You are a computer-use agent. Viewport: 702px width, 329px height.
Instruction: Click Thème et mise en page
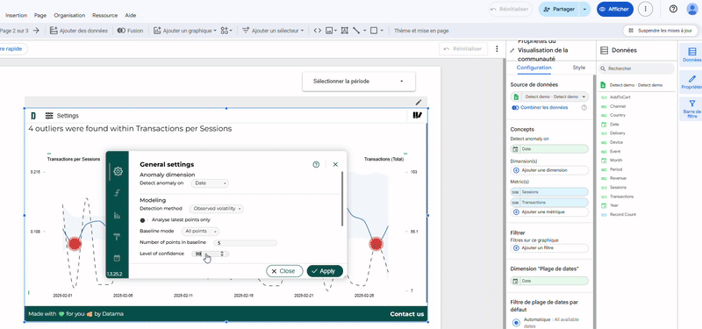click(x=421, y=31)
